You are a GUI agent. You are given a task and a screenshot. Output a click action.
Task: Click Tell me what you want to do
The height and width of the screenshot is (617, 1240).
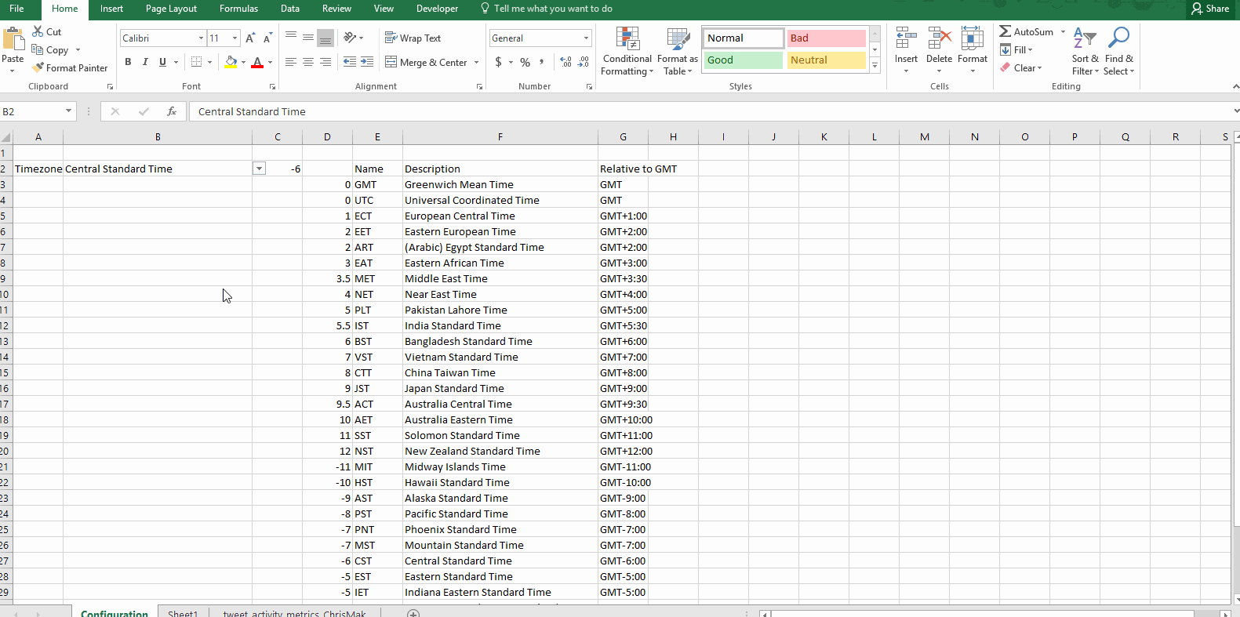coord(547,9)
